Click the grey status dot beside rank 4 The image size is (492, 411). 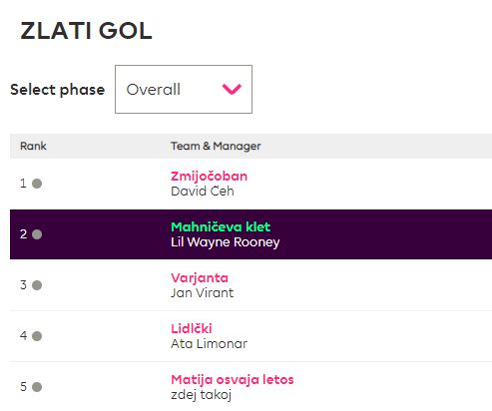coord(37,336)
